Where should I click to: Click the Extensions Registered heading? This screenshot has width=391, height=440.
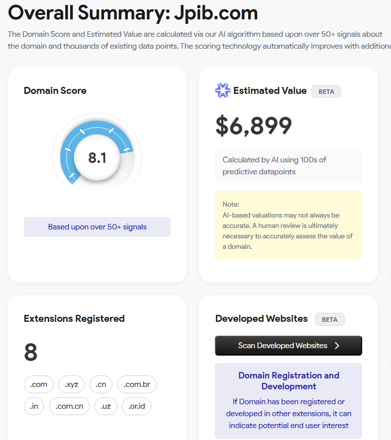pos(74,318)
